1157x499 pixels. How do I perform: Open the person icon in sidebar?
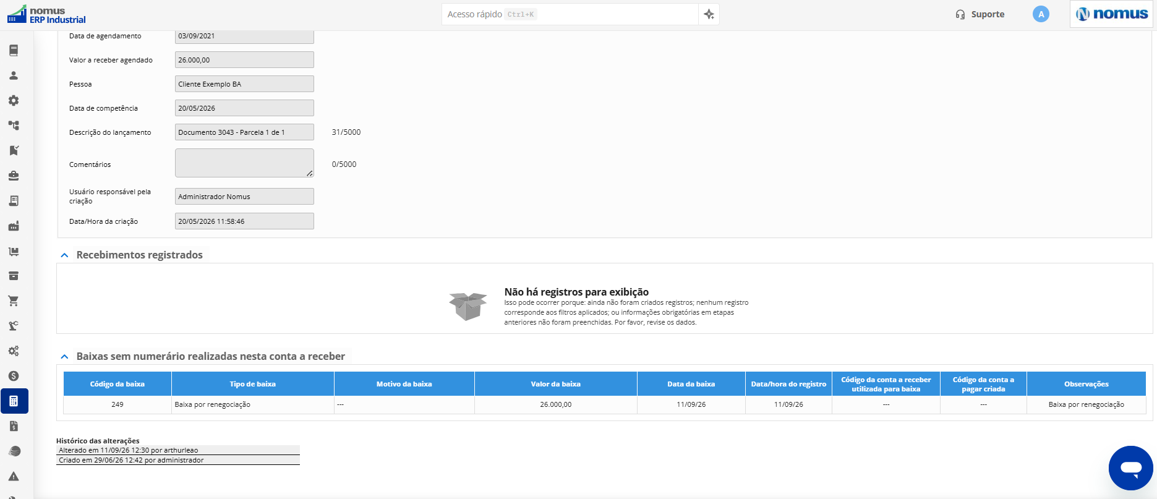coord(14,75)
